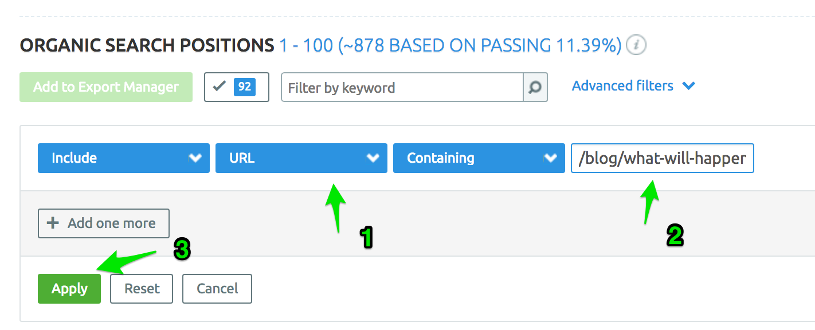Image resolution: width=815 pixels, height=330 pixels.
Task: Focus the Filter by keyword field
Action: click(x=402, y=88)
